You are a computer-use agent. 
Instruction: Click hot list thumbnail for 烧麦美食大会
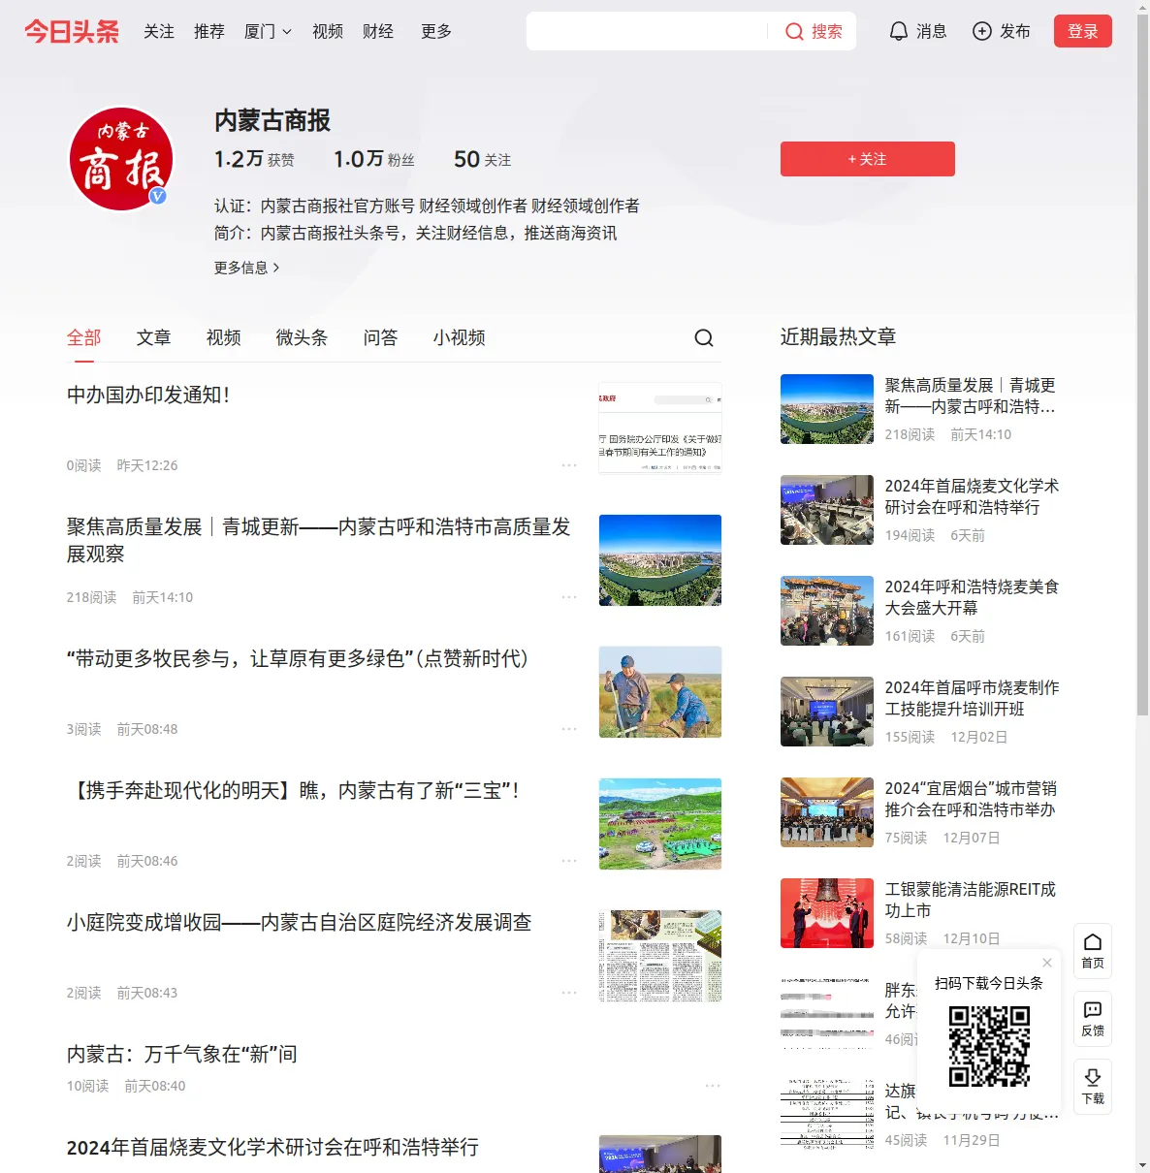coord(827,611)
